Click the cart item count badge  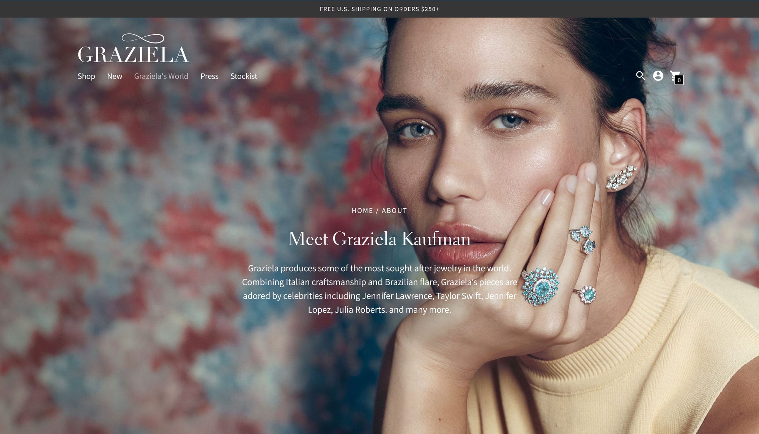tap(679, 80)
